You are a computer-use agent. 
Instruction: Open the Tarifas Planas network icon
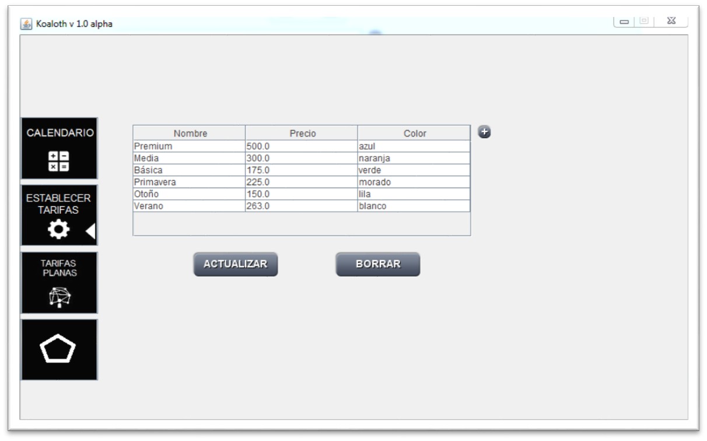pyautogui.click(x=60, y=297)
